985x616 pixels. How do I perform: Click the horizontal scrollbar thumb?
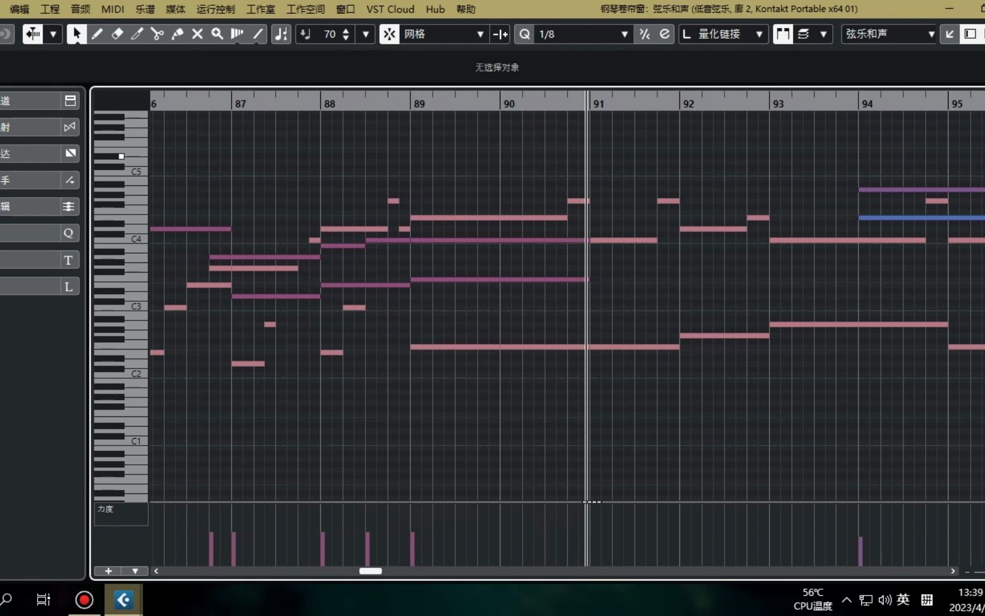[x=371, y=571]
